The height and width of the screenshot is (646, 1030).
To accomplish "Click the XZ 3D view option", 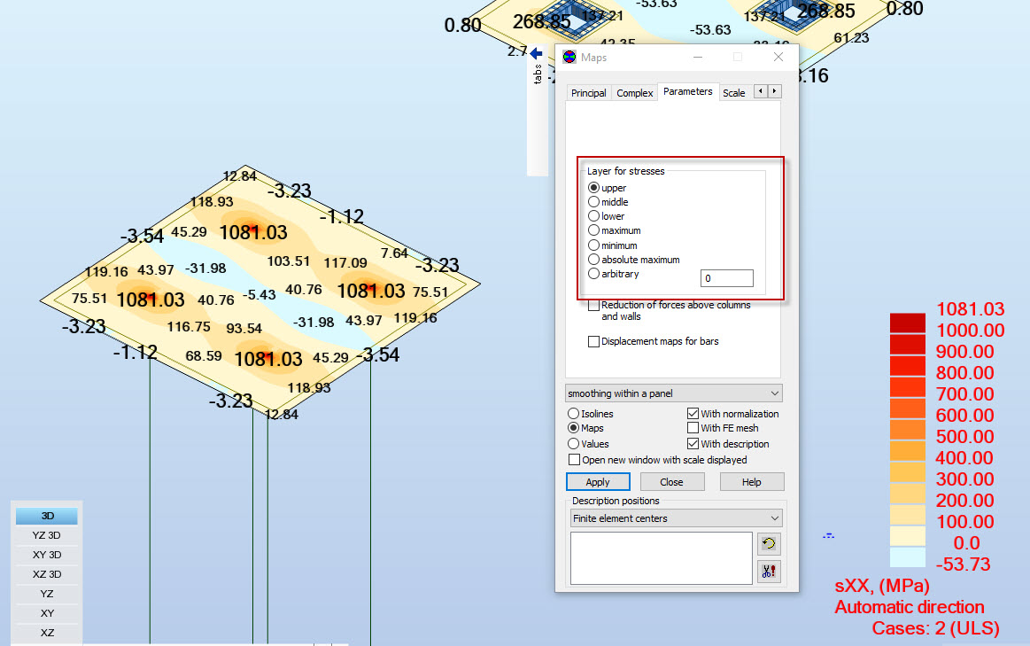I will pos(46,573).
